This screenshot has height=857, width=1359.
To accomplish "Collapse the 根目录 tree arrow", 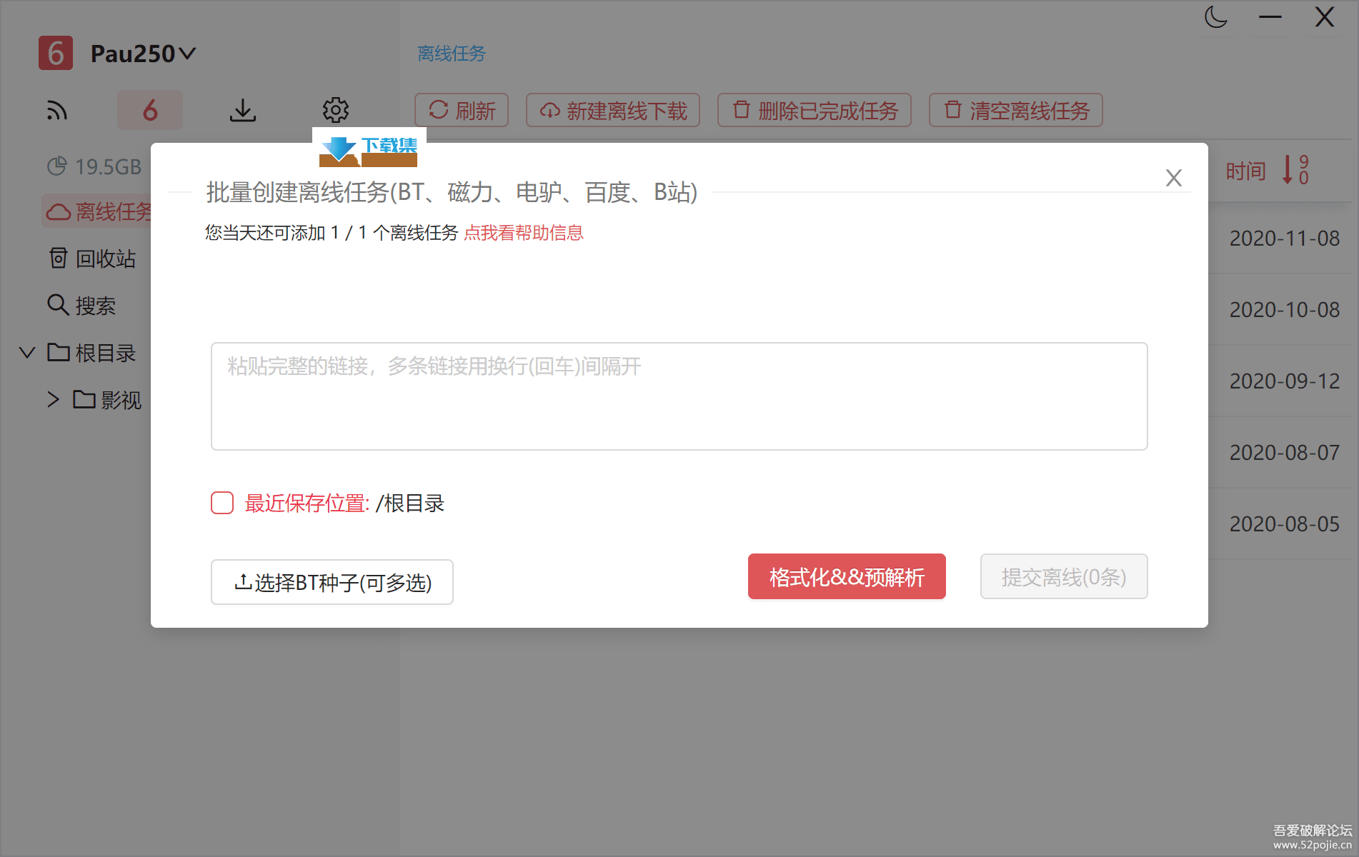I will tap(27, 353).
